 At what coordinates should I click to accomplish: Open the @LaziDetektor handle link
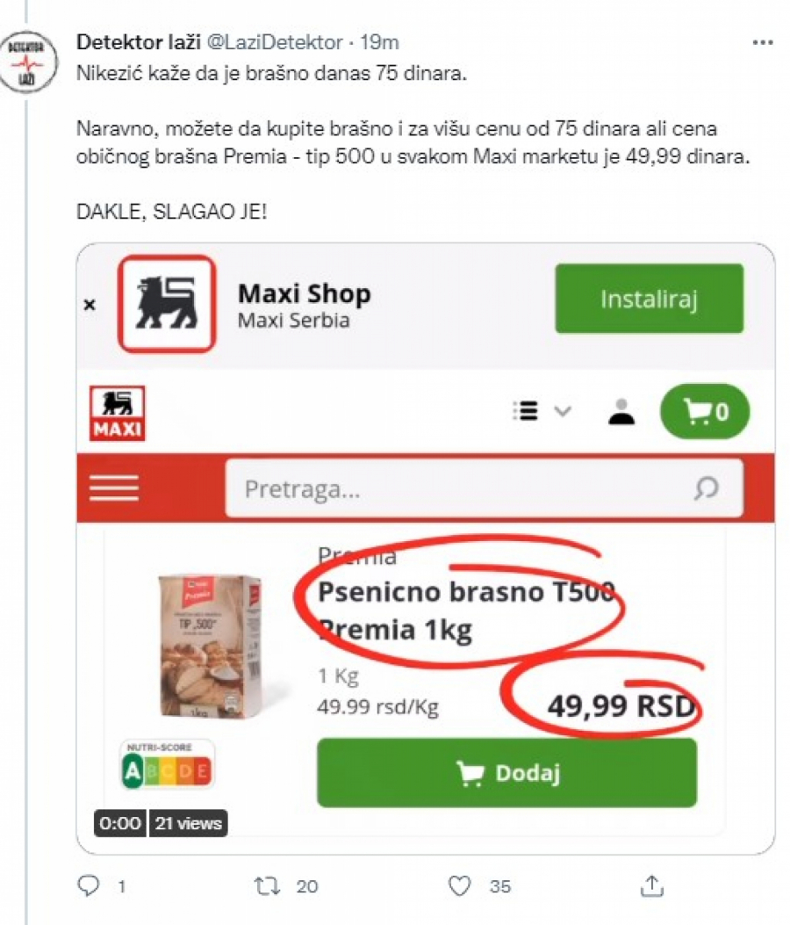point(275,42)
